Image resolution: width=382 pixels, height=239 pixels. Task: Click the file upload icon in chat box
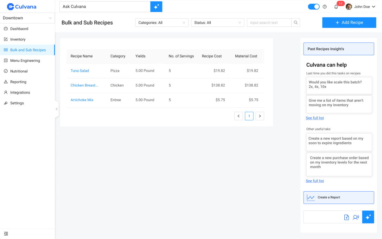pyautogui.click(x=346, y=217)
